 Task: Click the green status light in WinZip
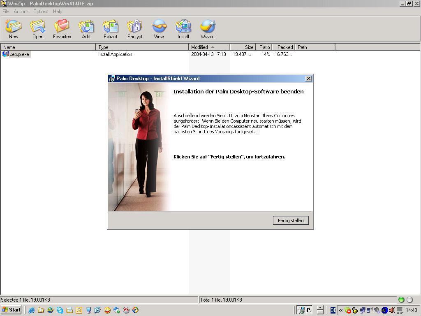401,300
